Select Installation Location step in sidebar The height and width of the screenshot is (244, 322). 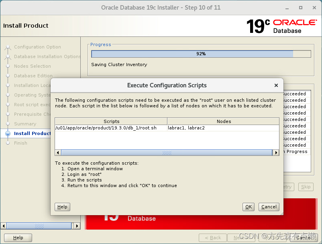pos(32,85)
